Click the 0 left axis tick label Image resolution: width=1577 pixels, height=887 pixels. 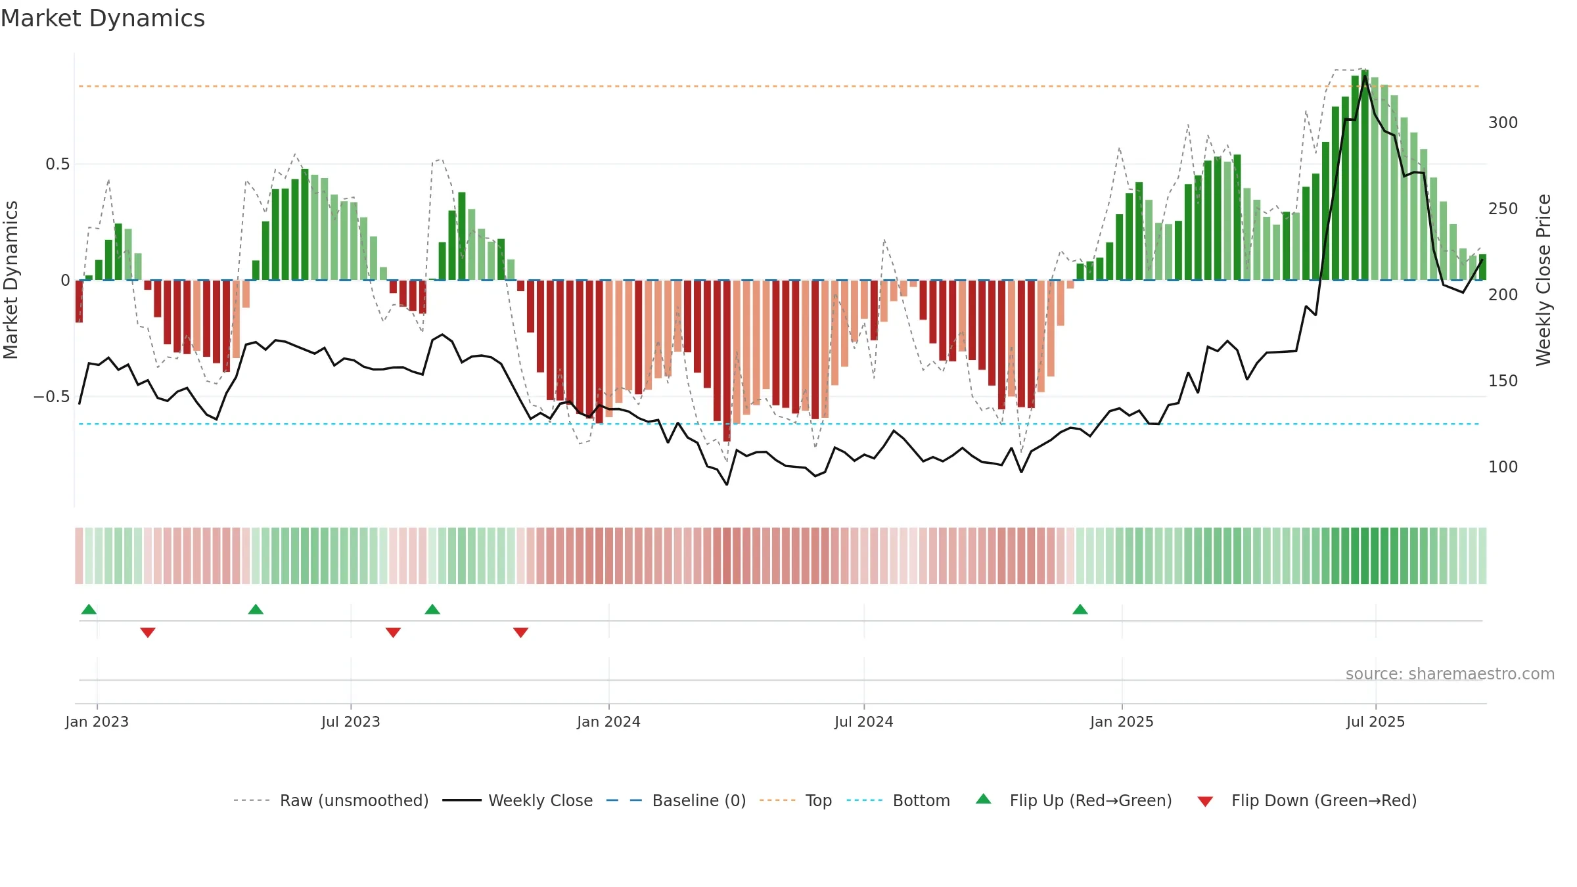point(65,281)
